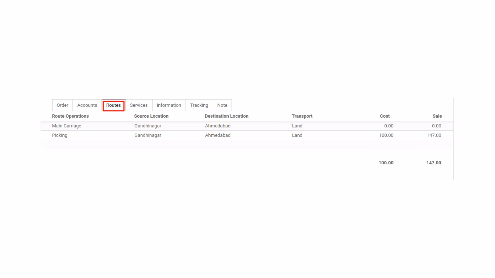The image size is (495, 278).
Task: Select the Note tab
Action: [222, 105]
